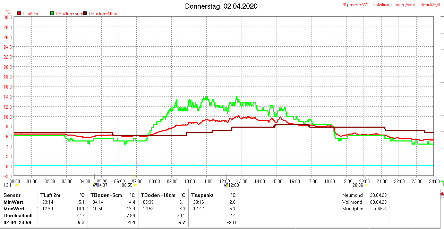444x229 pixels.
Task: Click the sunrise sun icon at 06:55
Action: pyautogui.click(x=135, y=185)
